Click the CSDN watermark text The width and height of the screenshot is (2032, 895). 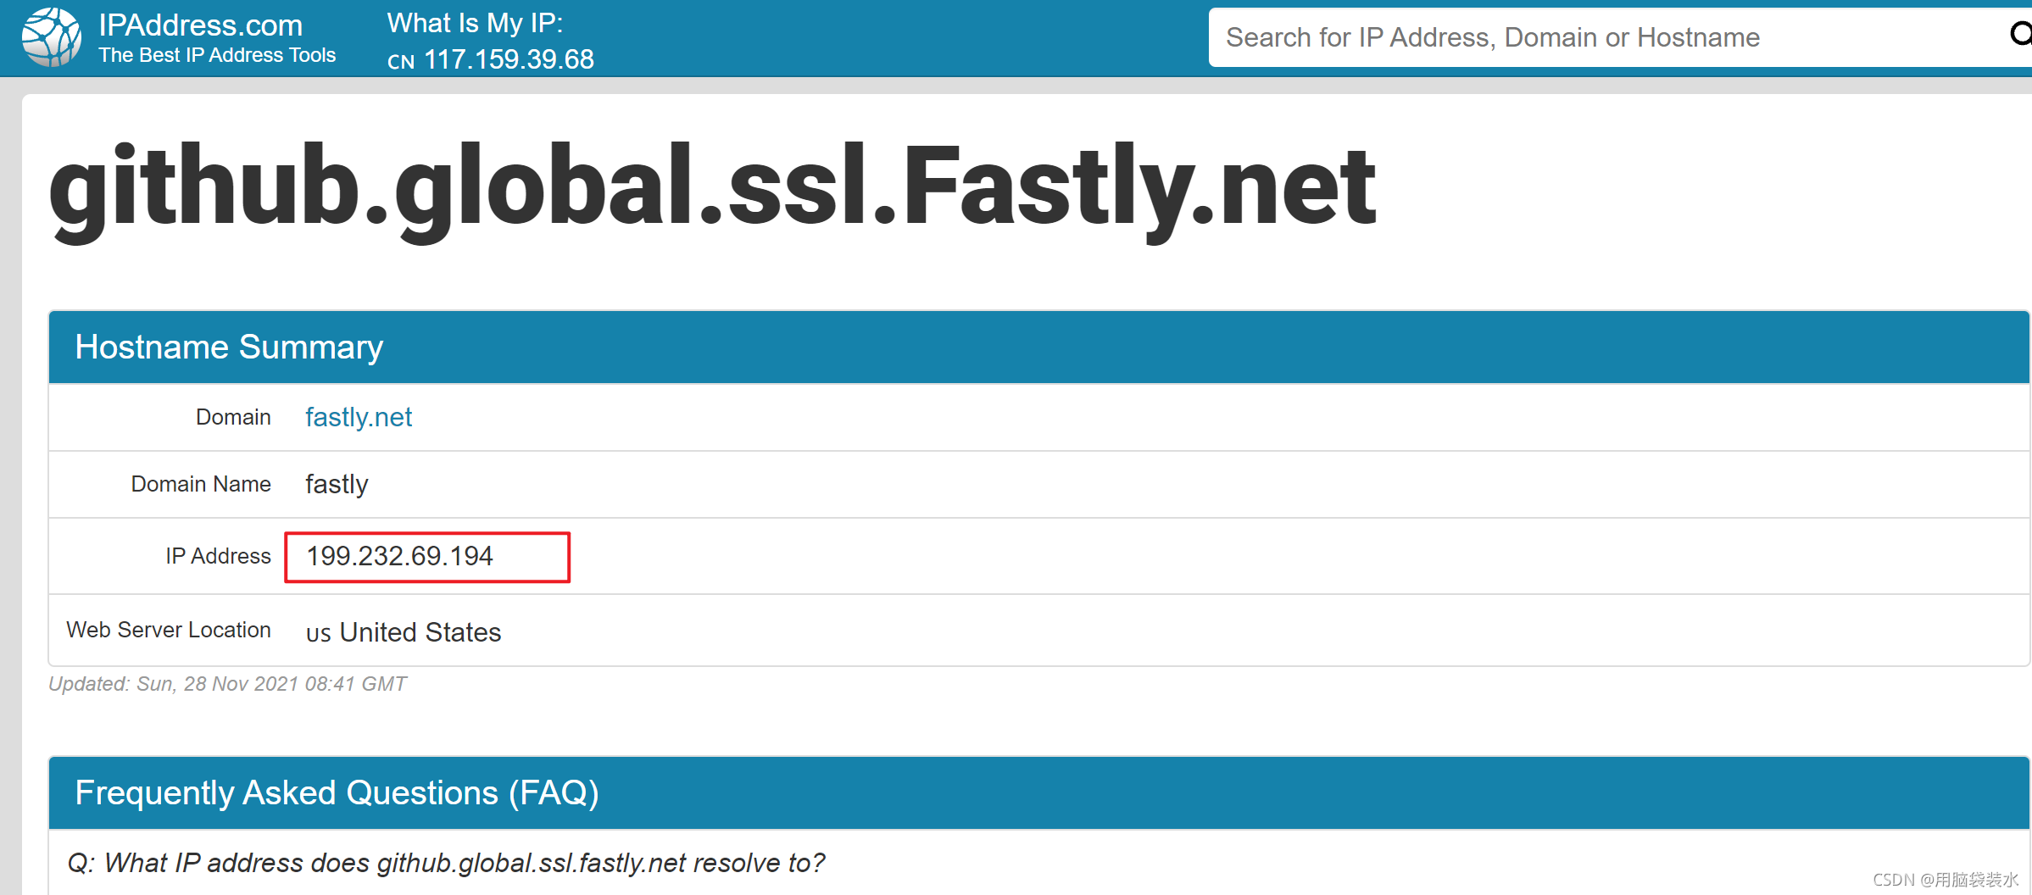(1945, 880)
